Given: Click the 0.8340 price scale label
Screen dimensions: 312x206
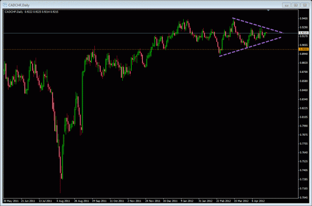Looking at the screenshot, I should [304, 99].
